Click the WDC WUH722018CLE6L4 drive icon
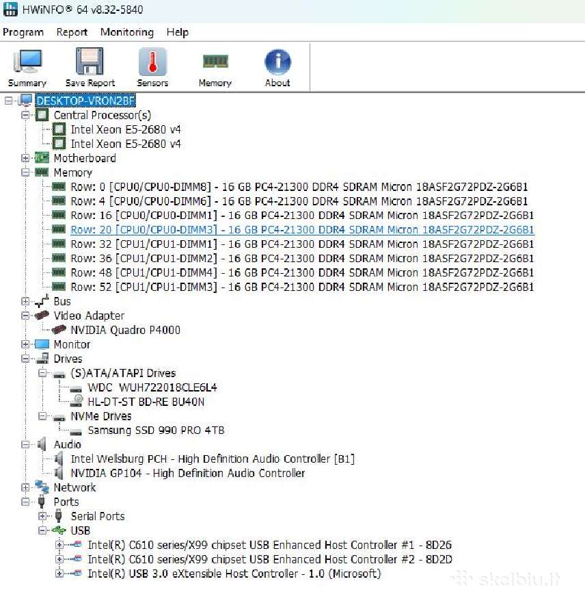 [x=76, y=389]
